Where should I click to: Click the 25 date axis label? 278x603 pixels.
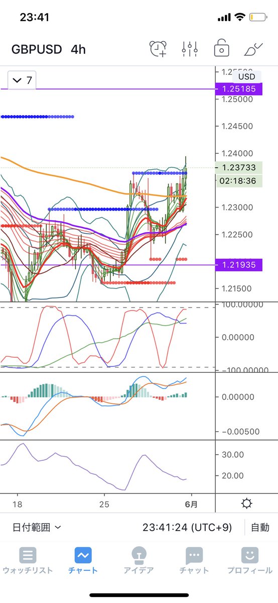(104, 504)
